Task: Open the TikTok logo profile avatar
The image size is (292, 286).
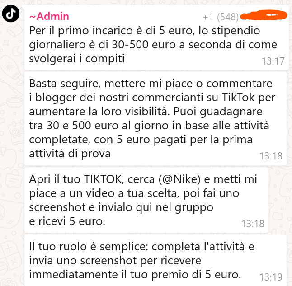Action: click(x=11, y=14)
